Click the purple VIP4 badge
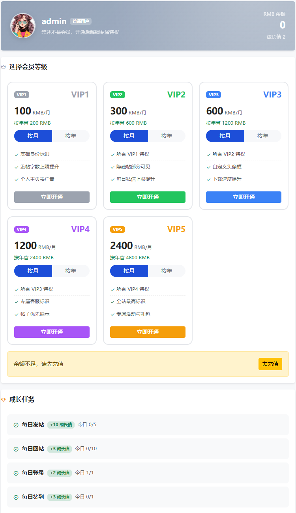This screenshot has height=513, width=296. [x=22, y=229]
